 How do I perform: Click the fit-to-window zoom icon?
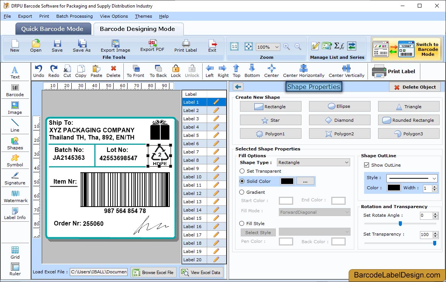pyautogui.click(x=248, y=47)
